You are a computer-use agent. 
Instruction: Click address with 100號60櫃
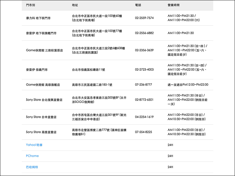tap(97, 18)
